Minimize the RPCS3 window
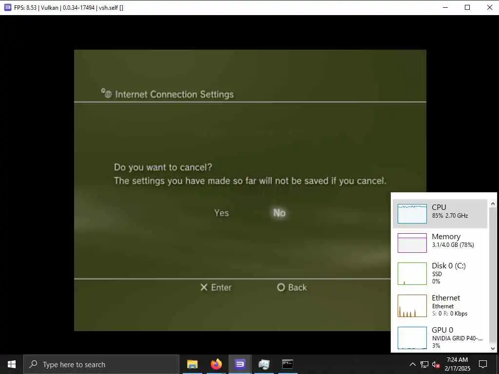Image resolution: width=499 pixels, height=374 pixels. (445, 7)
